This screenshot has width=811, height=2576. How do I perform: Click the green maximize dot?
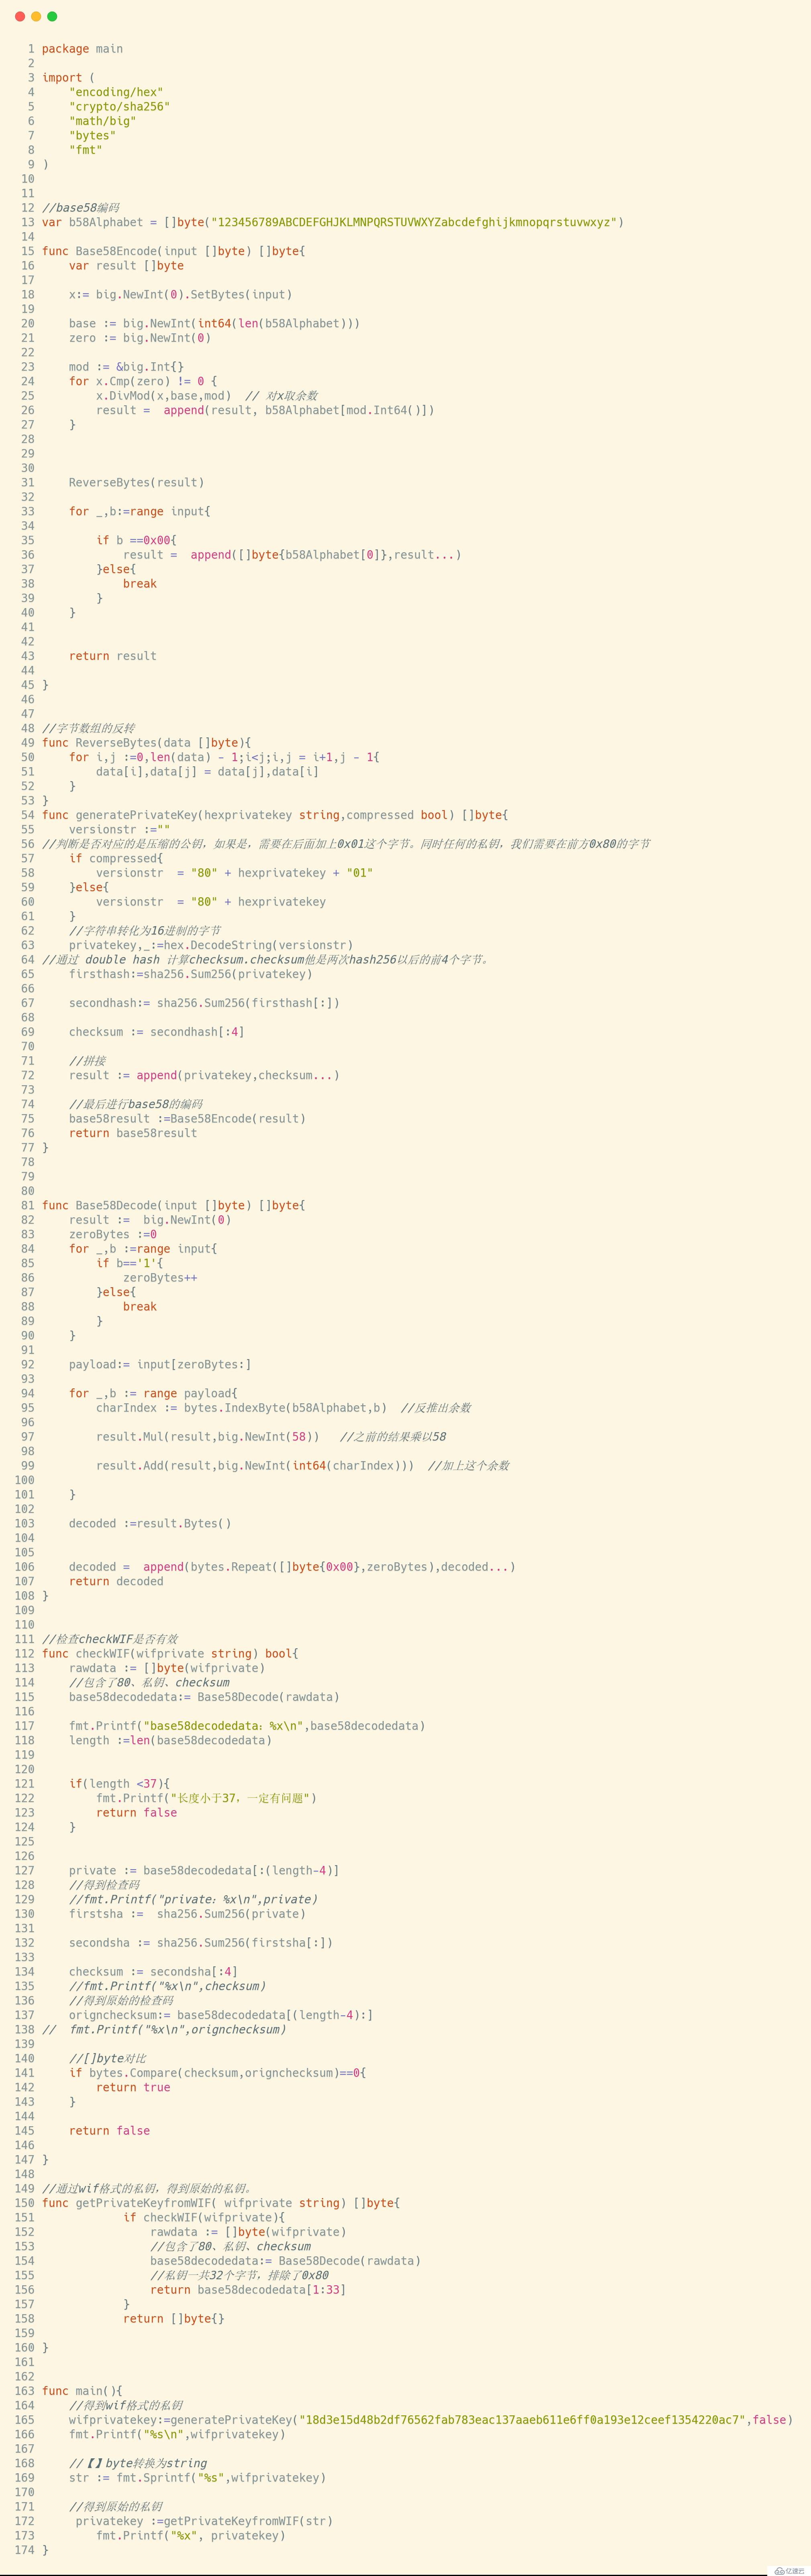point(52,16)
